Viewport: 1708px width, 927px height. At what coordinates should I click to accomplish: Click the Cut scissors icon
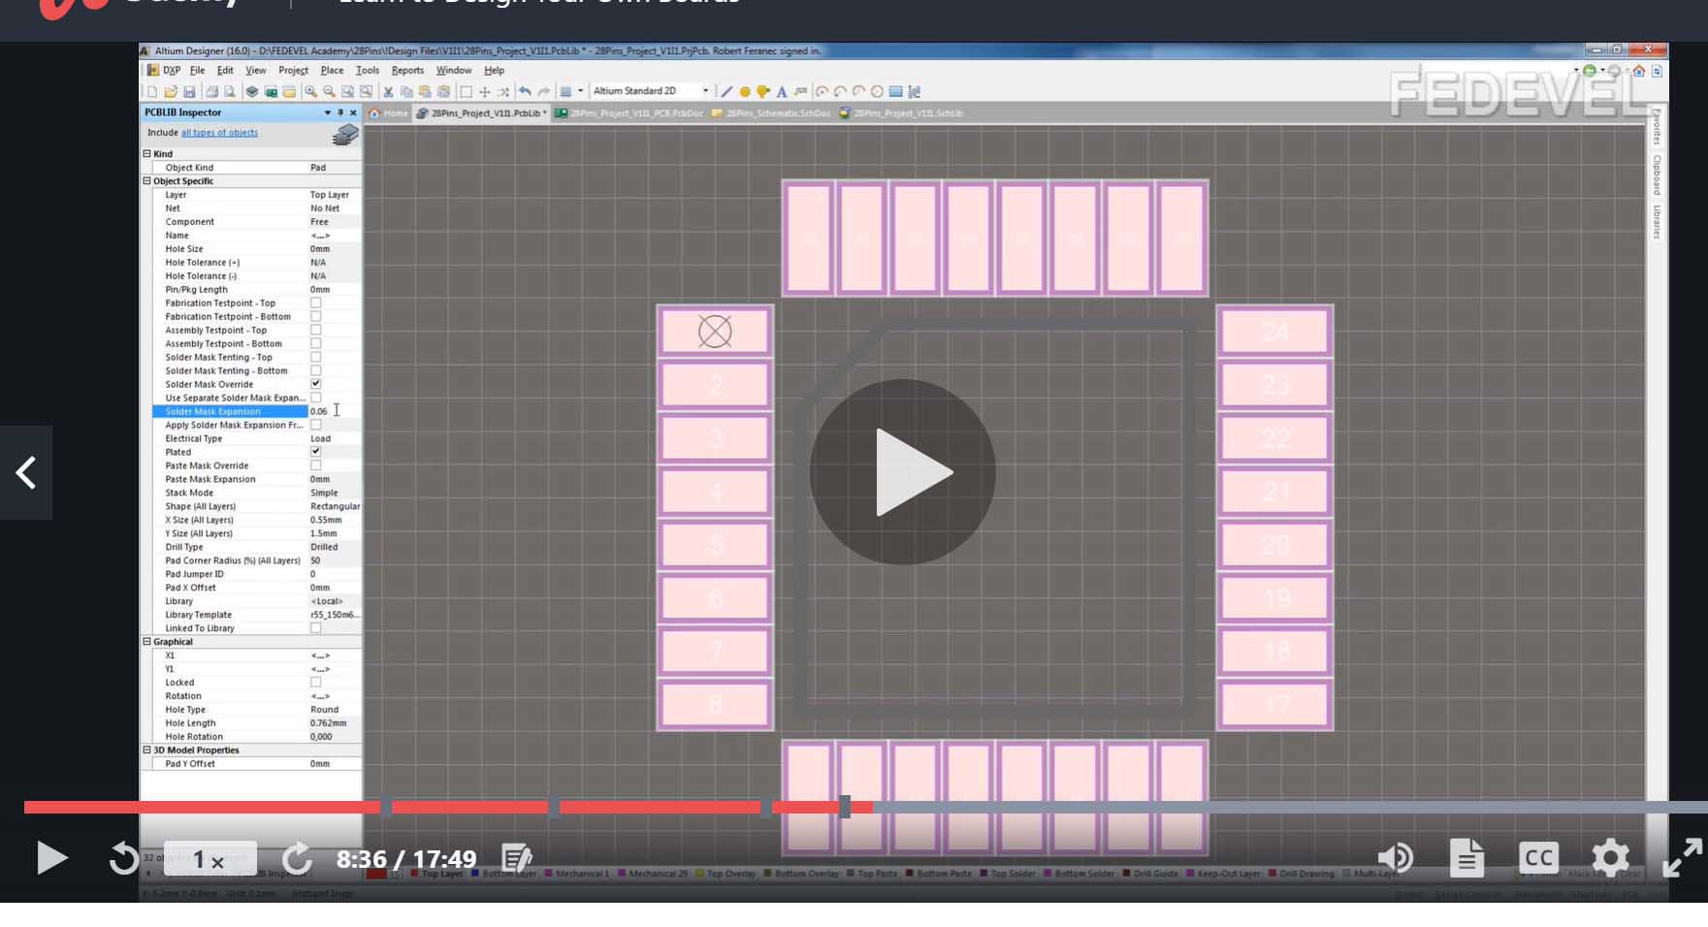(x=388, y=92)
